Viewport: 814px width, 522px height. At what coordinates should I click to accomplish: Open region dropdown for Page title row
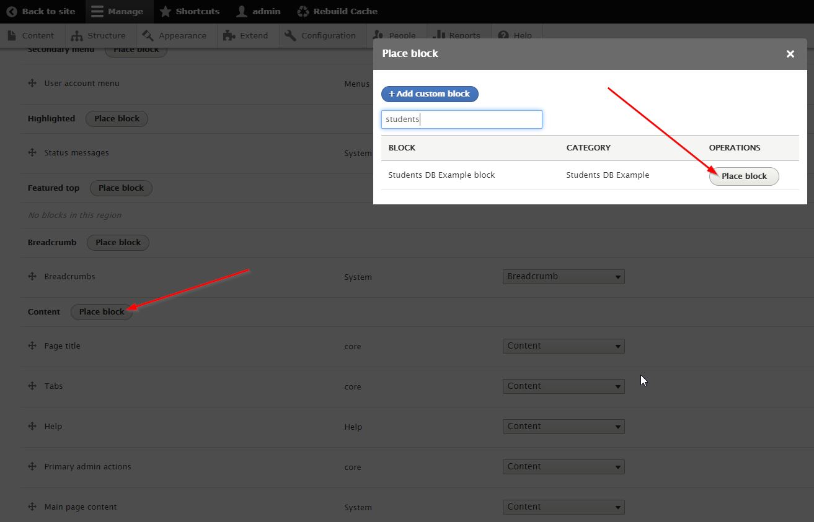pos(563,346)
